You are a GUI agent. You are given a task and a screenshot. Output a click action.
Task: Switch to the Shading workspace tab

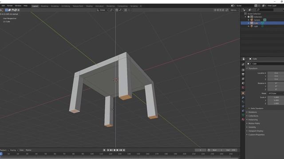pyautogui.click(x=89, y=6)
